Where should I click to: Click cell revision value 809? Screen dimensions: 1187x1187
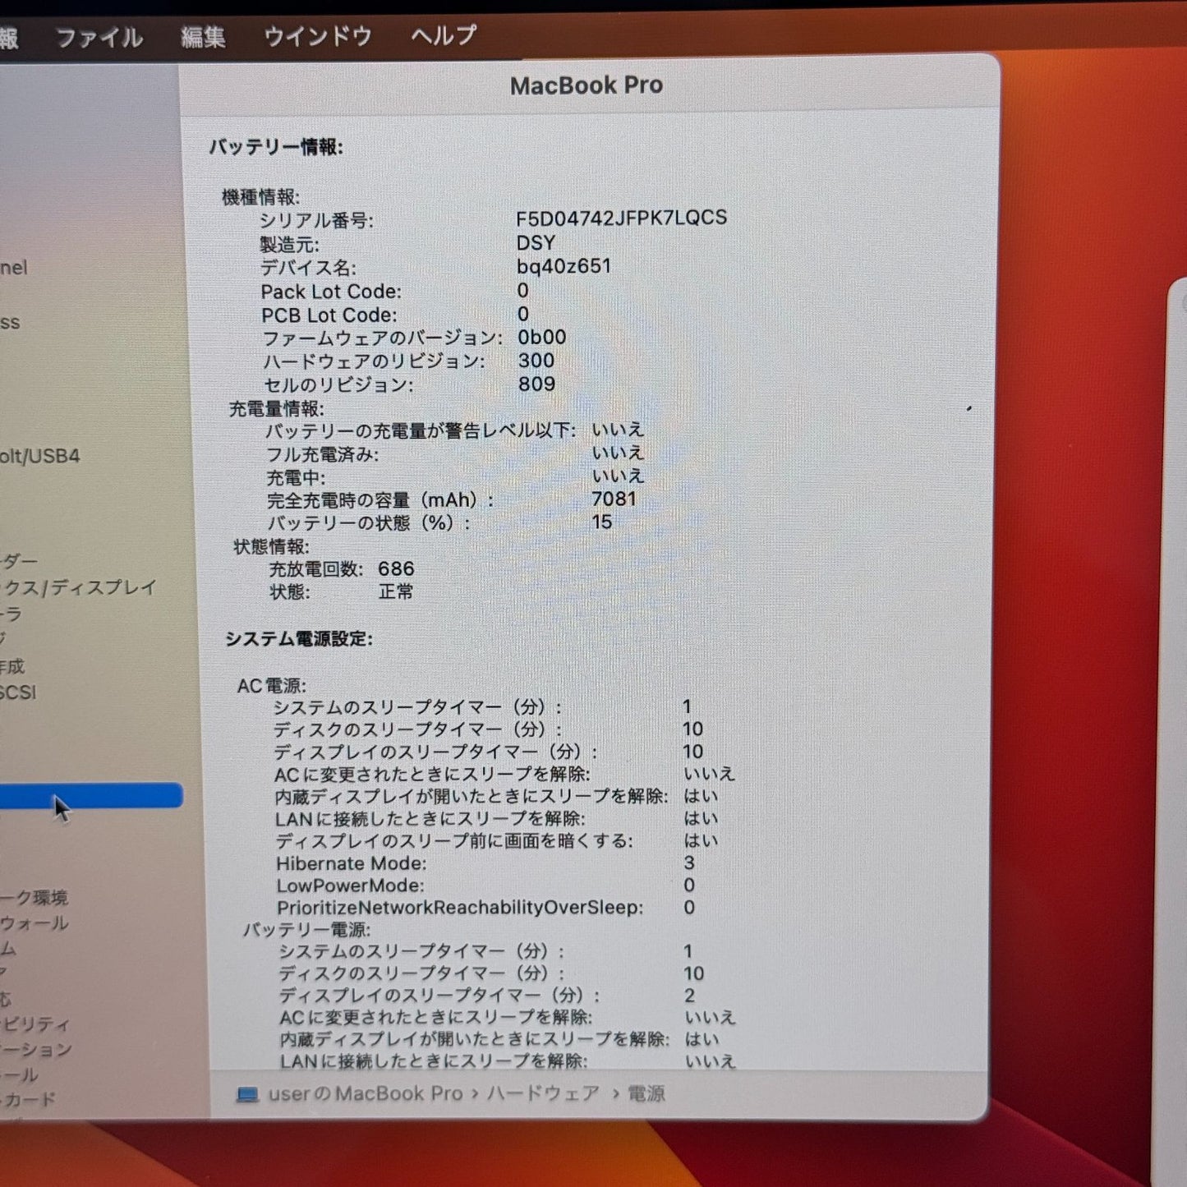[537, 384]
